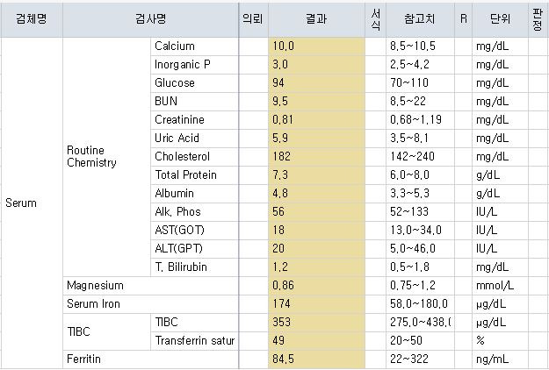
Task: Click the 검체명 column header
Action: (x=33, y=18)
